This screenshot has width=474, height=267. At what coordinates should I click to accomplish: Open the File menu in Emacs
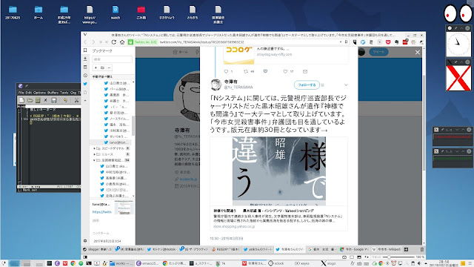point(21,93)
